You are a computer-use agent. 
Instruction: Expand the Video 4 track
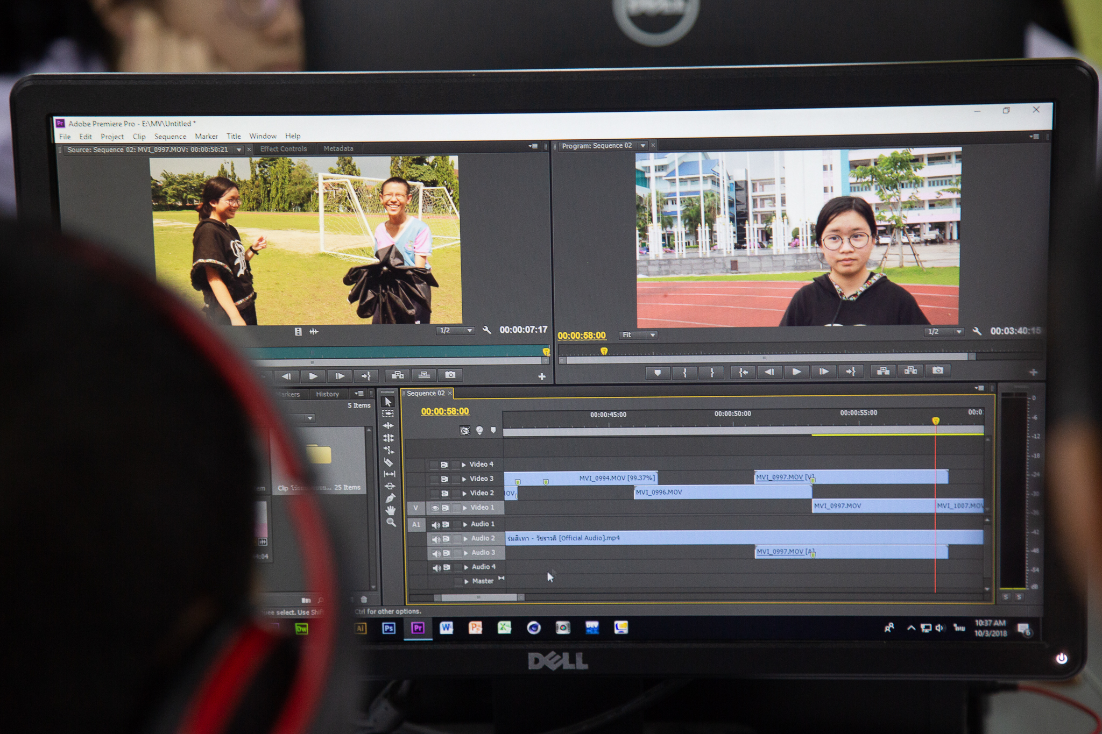click(x=463, y=465)
